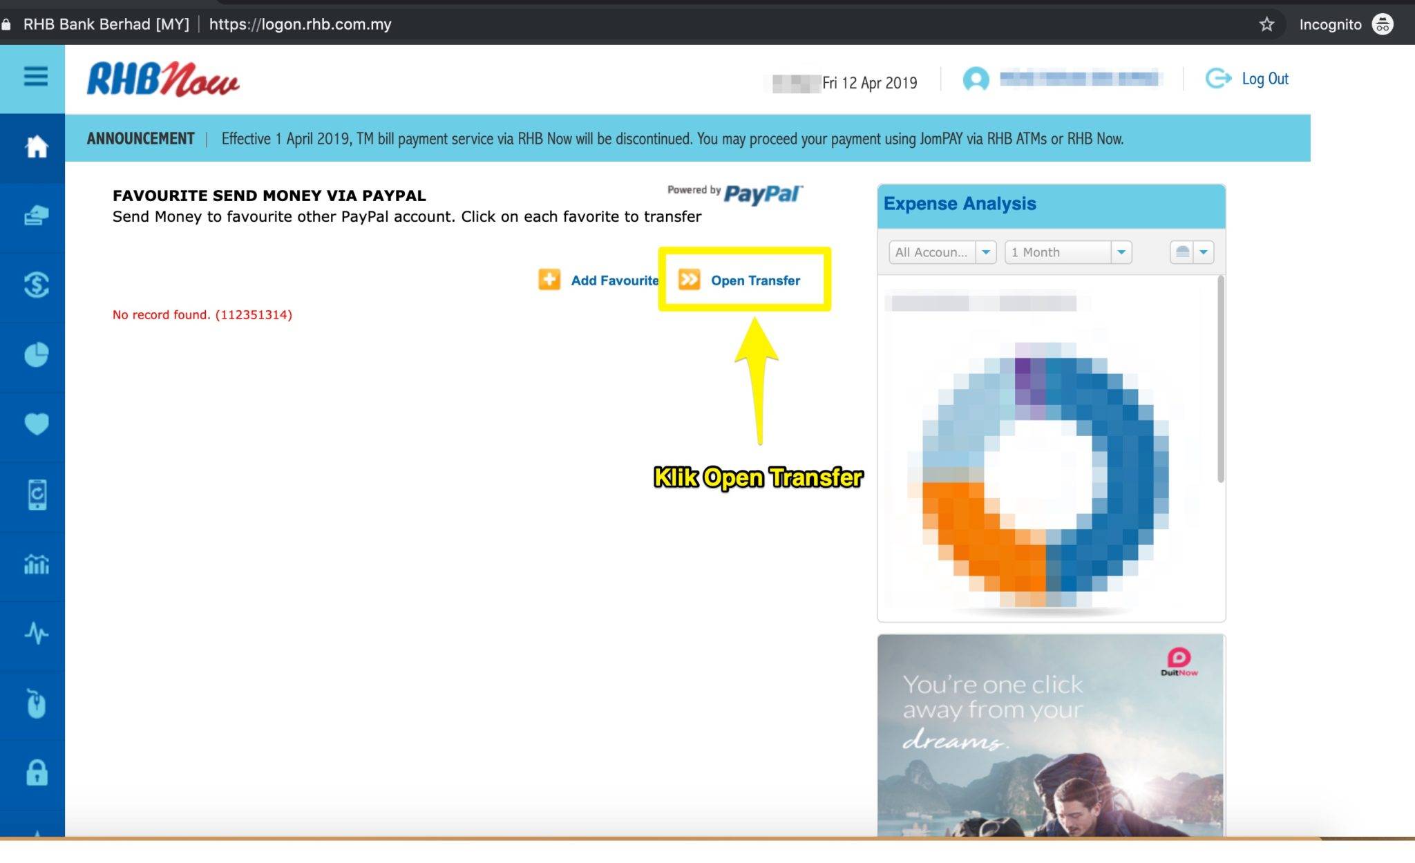1415x863 pixels.
Task: Open the mobile reload sidebar icon
Action: click(x=37, y=495)
